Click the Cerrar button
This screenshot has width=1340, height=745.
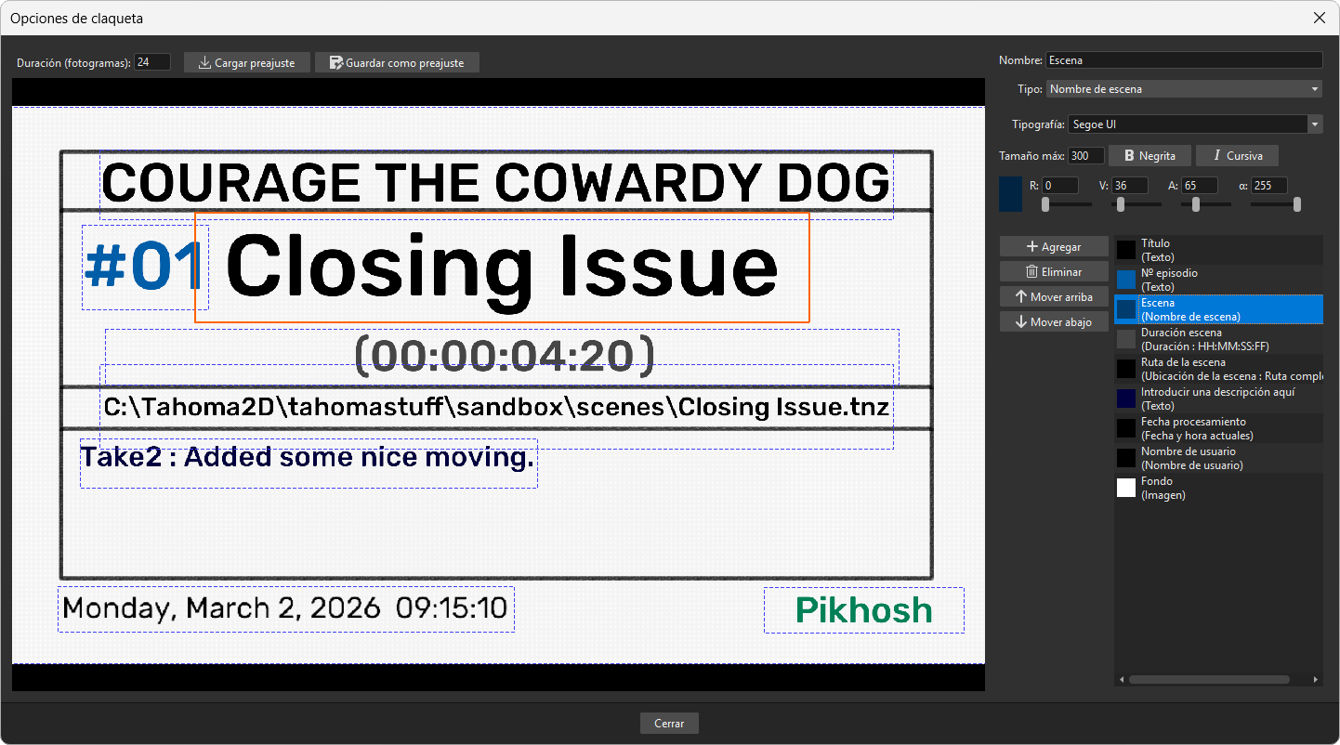[x=669, y=724]
